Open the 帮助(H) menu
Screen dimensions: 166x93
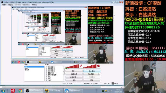[34, 5]
